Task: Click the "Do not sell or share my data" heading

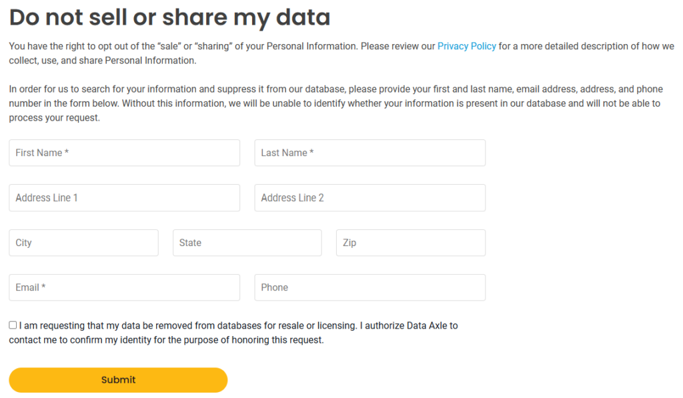Action: pyautogui.click(x=169, y=17)
